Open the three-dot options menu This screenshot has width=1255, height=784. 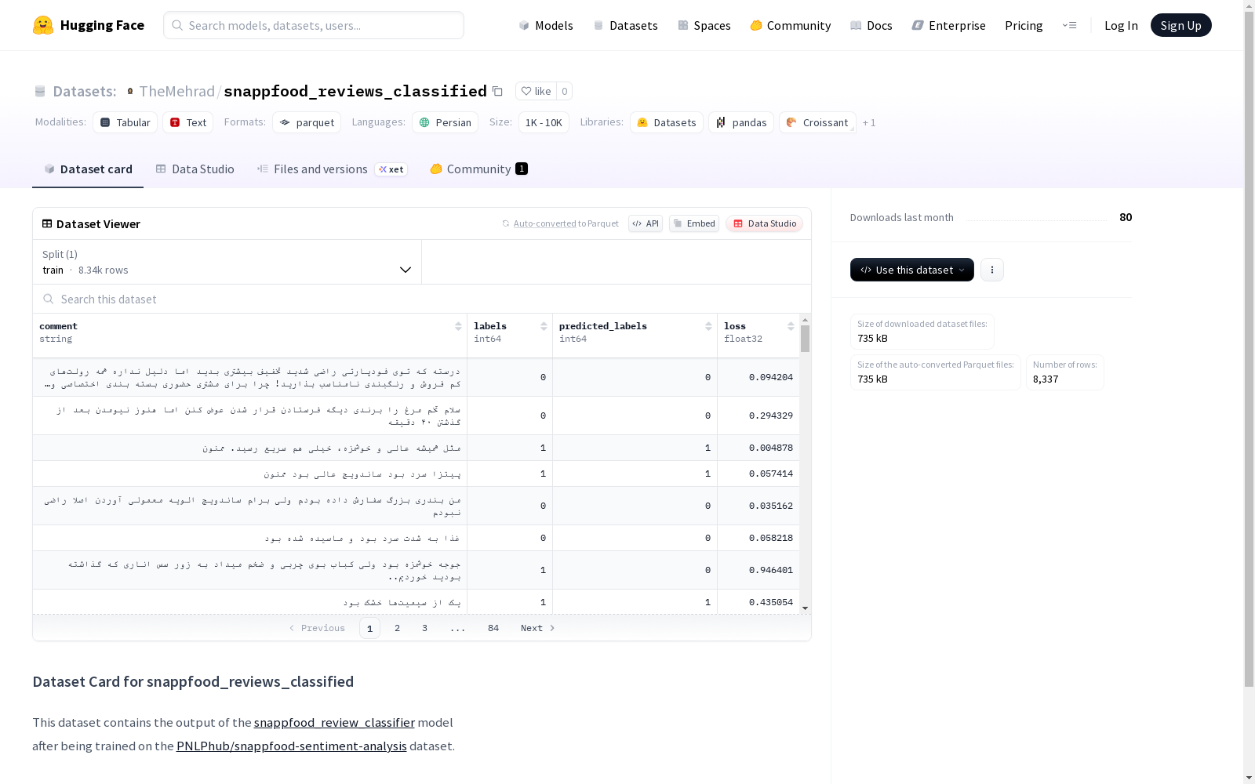tap(992, 270)
